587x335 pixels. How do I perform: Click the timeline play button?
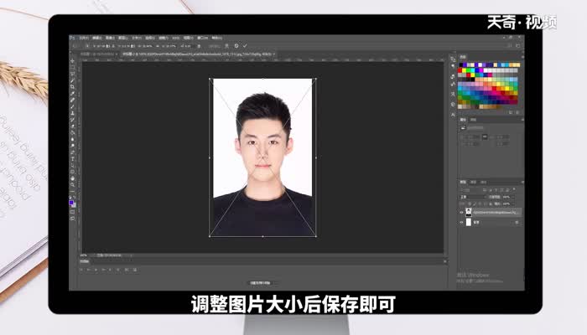96,270
